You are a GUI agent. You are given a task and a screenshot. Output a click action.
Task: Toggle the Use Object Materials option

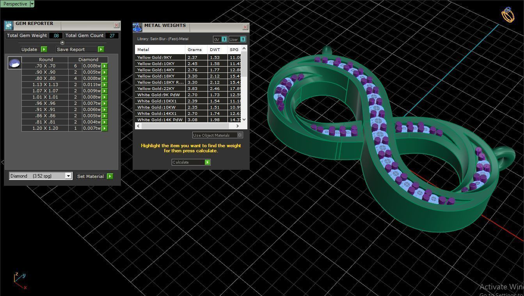[x=217, y=135]
